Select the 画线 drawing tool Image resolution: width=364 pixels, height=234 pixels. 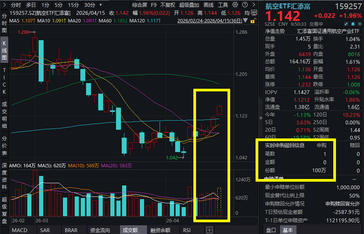click(208, 5)
